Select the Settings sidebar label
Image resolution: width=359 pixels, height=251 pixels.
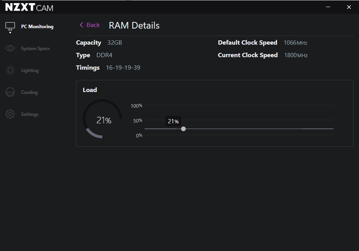[30, 114]
